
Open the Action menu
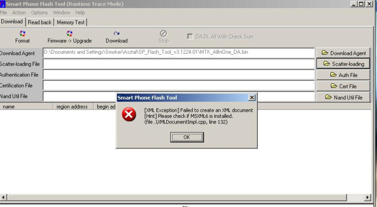coord(19,13)
